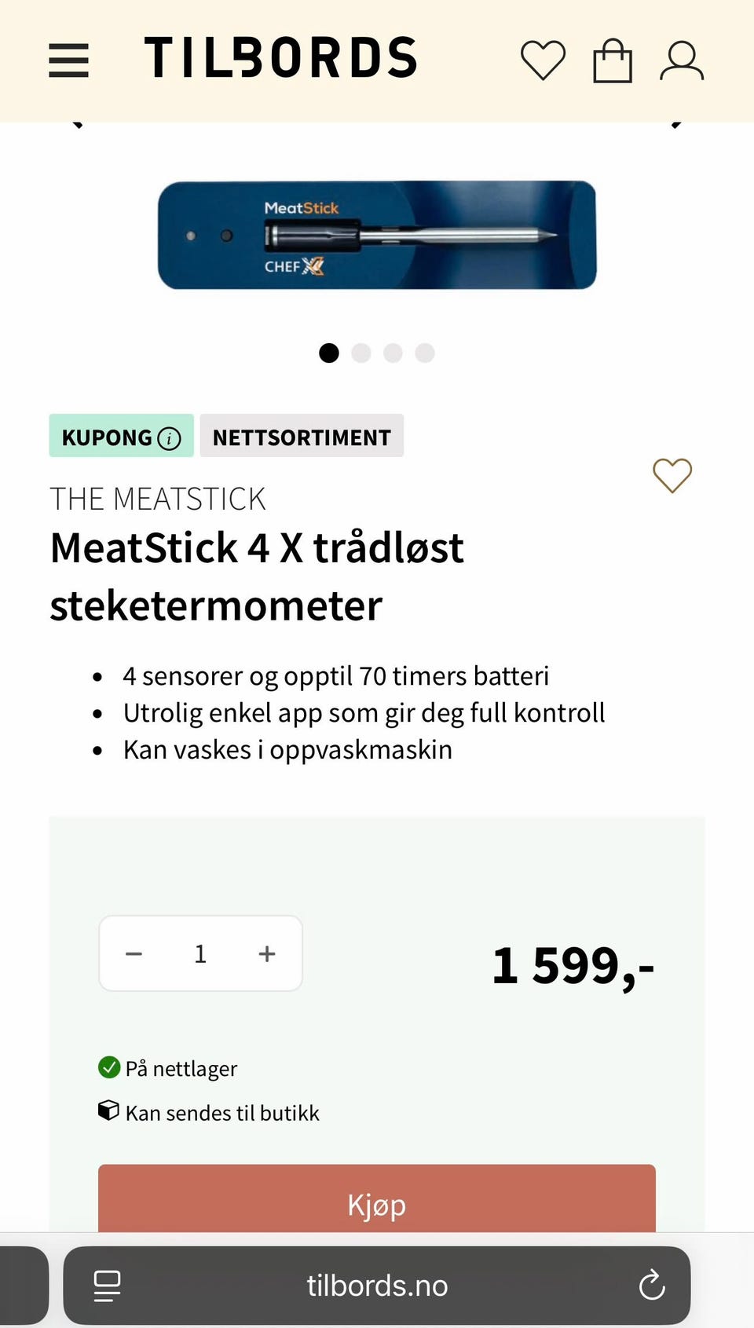The height and width of the screenshot is (1328, 754).
Task: Tap the MeatStick product image
Action: [377, 236]
